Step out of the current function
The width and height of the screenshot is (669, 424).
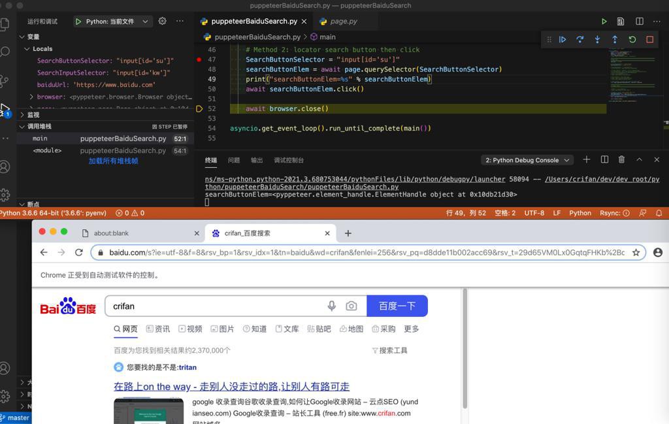point(615,40)
